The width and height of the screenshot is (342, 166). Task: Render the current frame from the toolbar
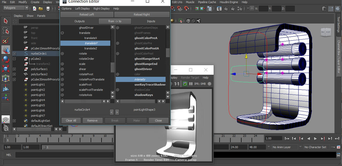[226, 9]
